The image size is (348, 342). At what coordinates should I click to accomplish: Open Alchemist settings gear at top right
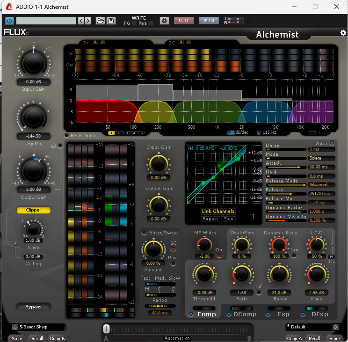point(343,33)
